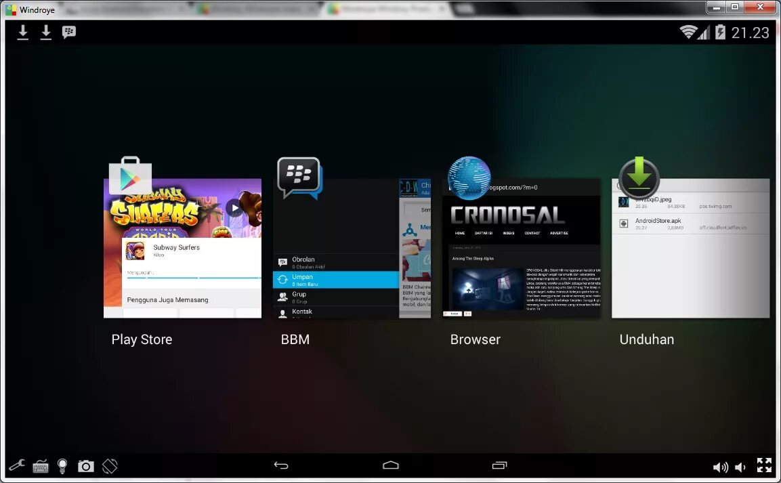This screenshot has width=781, height=483.
Task: Click the browser address bar URL
Action: pyautogui.click(x=512, y=187)
